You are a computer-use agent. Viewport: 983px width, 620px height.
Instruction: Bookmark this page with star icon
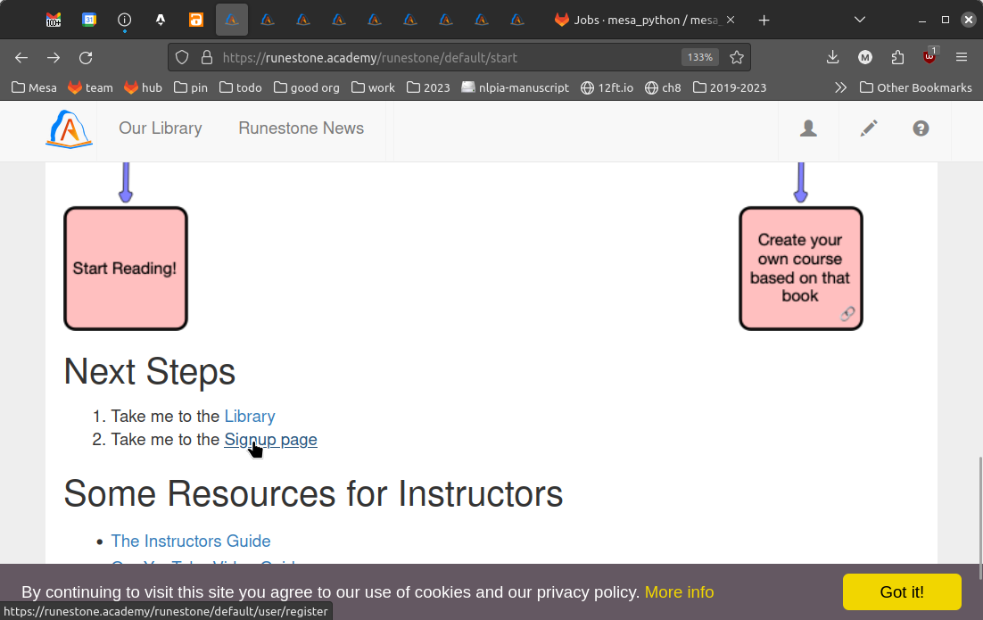coord(736,57)
